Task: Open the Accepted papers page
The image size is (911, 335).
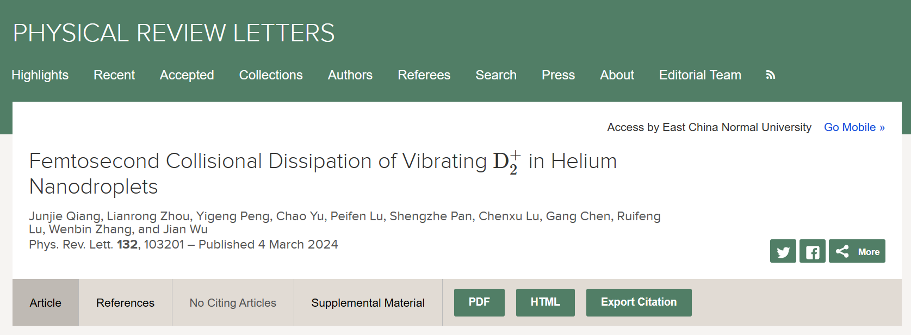Action: [187, 75]
